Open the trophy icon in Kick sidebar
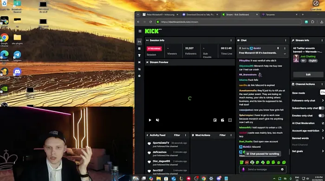This screenshot has height=181, width=325. (x=139, y=55)
